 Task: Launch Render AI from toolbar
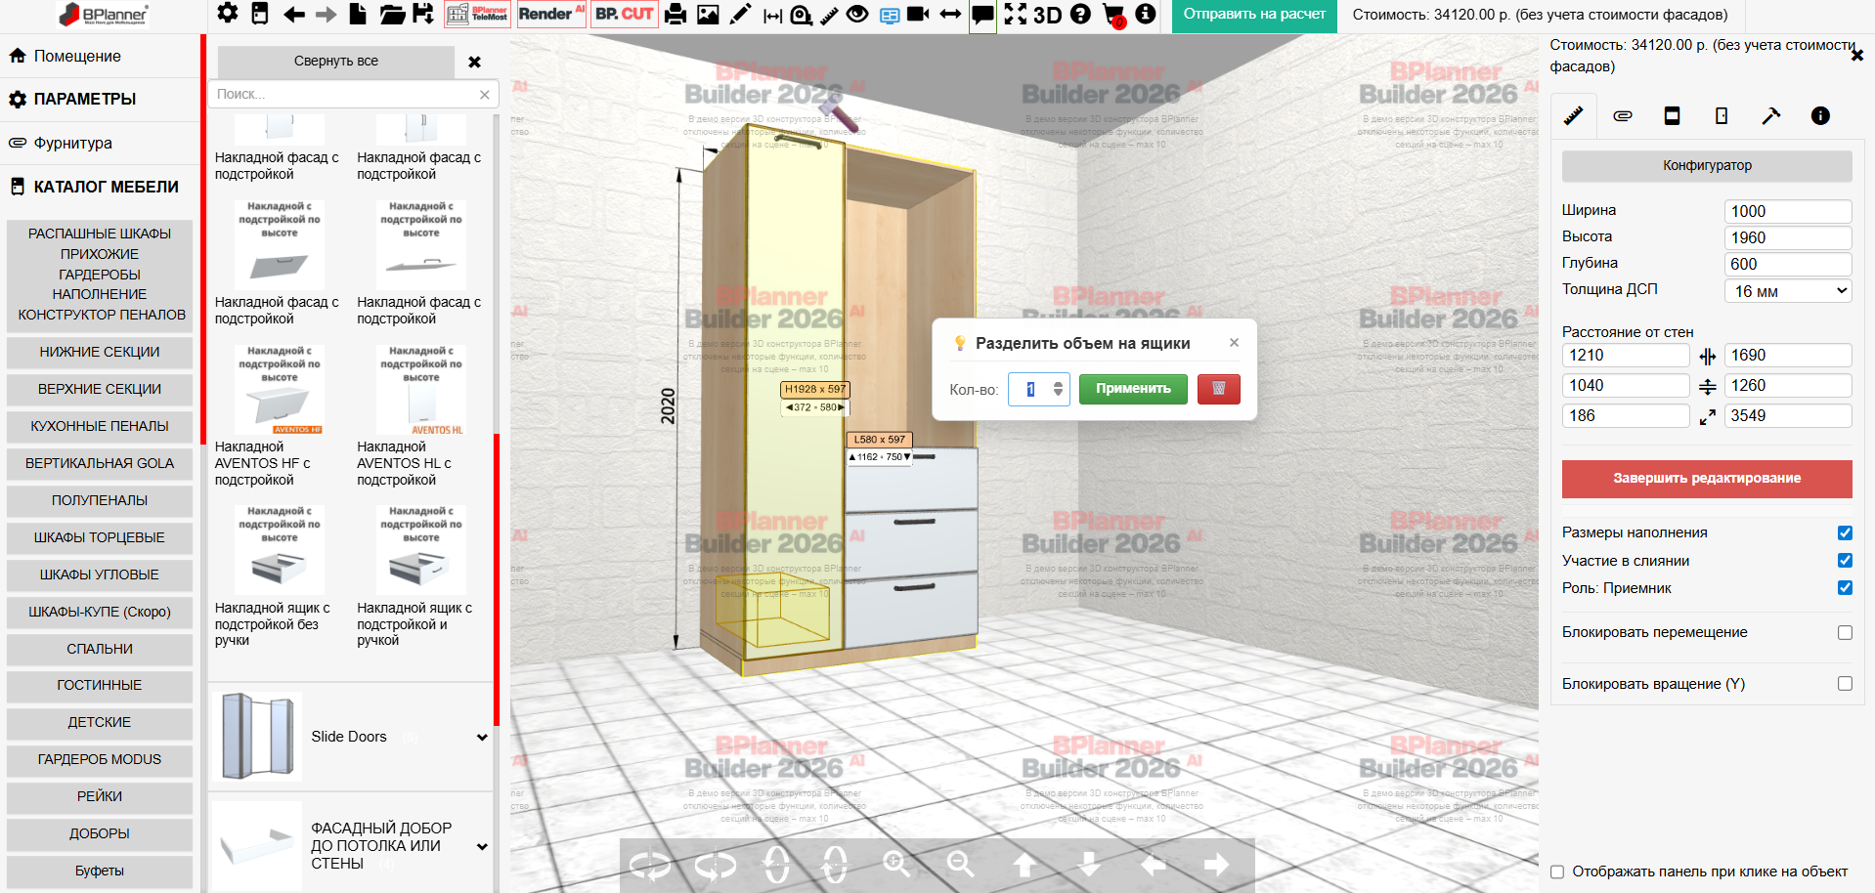pyautogui.click(x=551, y=14)
